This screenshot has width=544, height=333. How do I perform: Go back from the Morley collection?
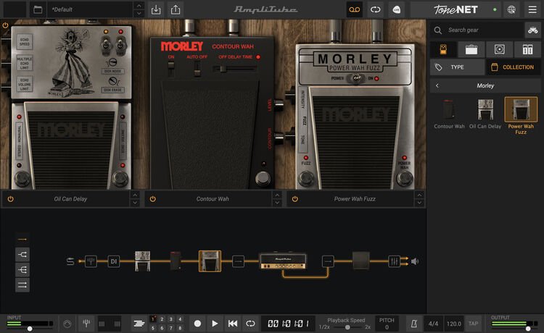[x=437, y=85]
